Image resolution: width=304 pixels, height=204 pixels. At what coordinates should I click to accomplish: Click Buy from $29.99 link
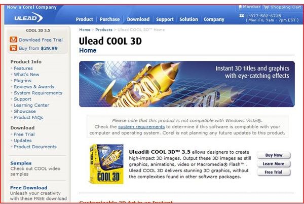click(x=38, y=48)
